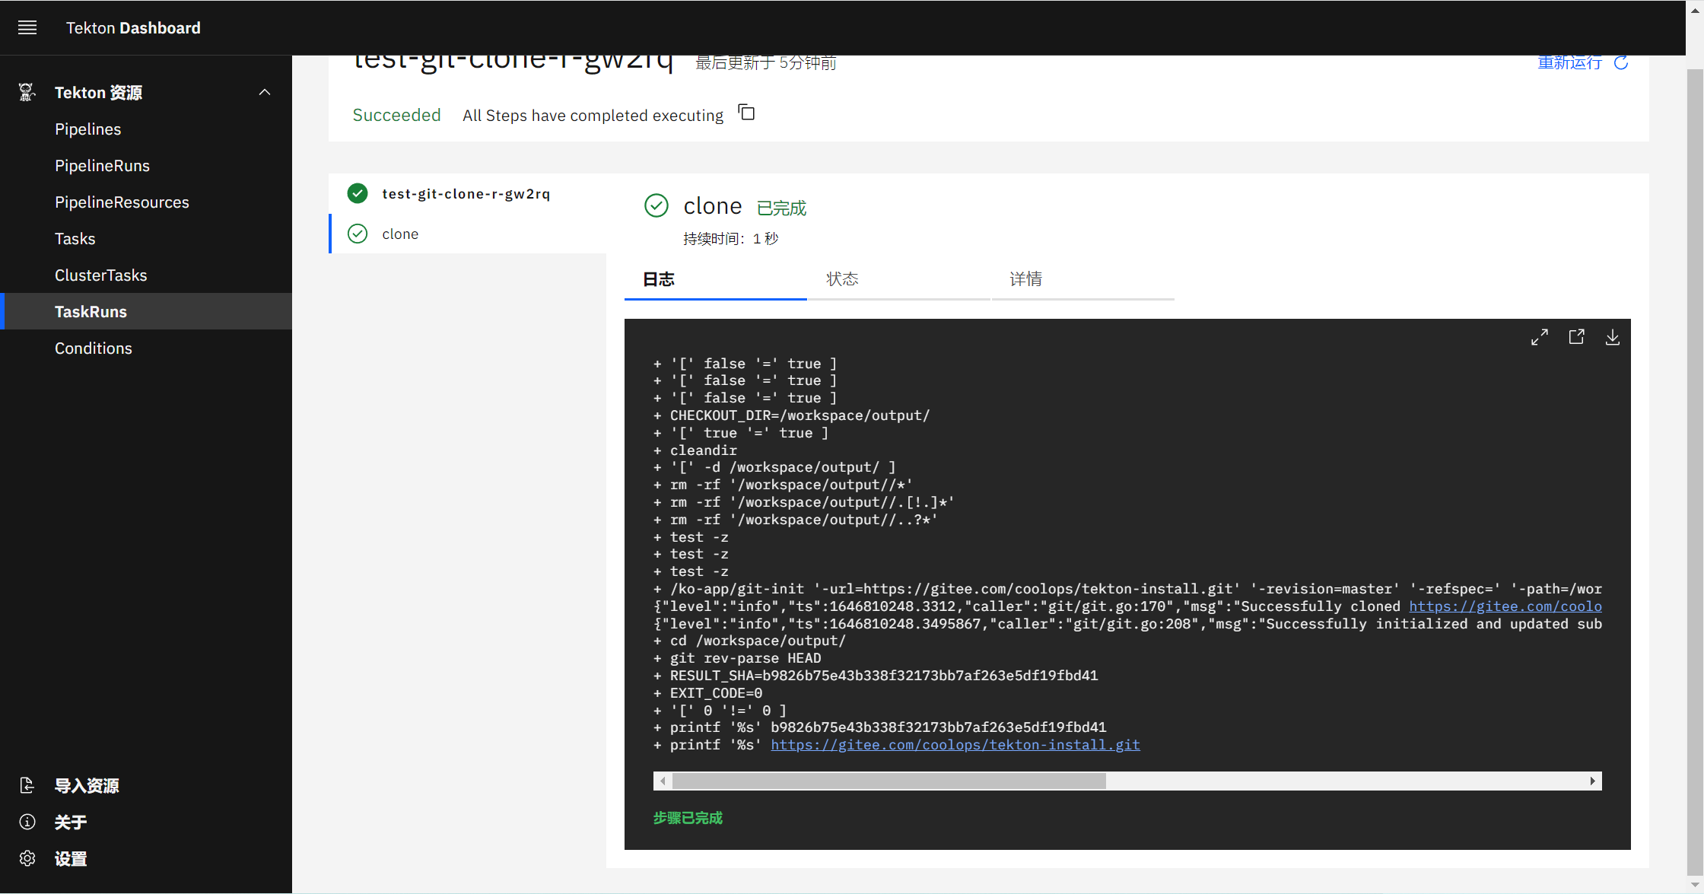The width and height of the screenshot is (1704, 894).
Task: Click 'All Steps have completed executing' message
Action: 593,116
